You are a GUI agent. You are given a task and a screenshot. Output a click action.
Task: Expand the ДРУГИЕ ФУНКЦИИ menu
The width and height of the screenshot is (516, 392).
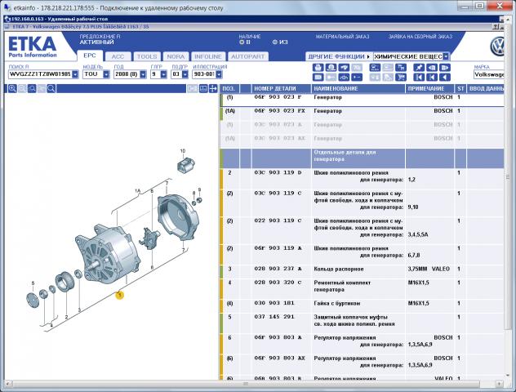pyautogui.click(x=339, y=56)
